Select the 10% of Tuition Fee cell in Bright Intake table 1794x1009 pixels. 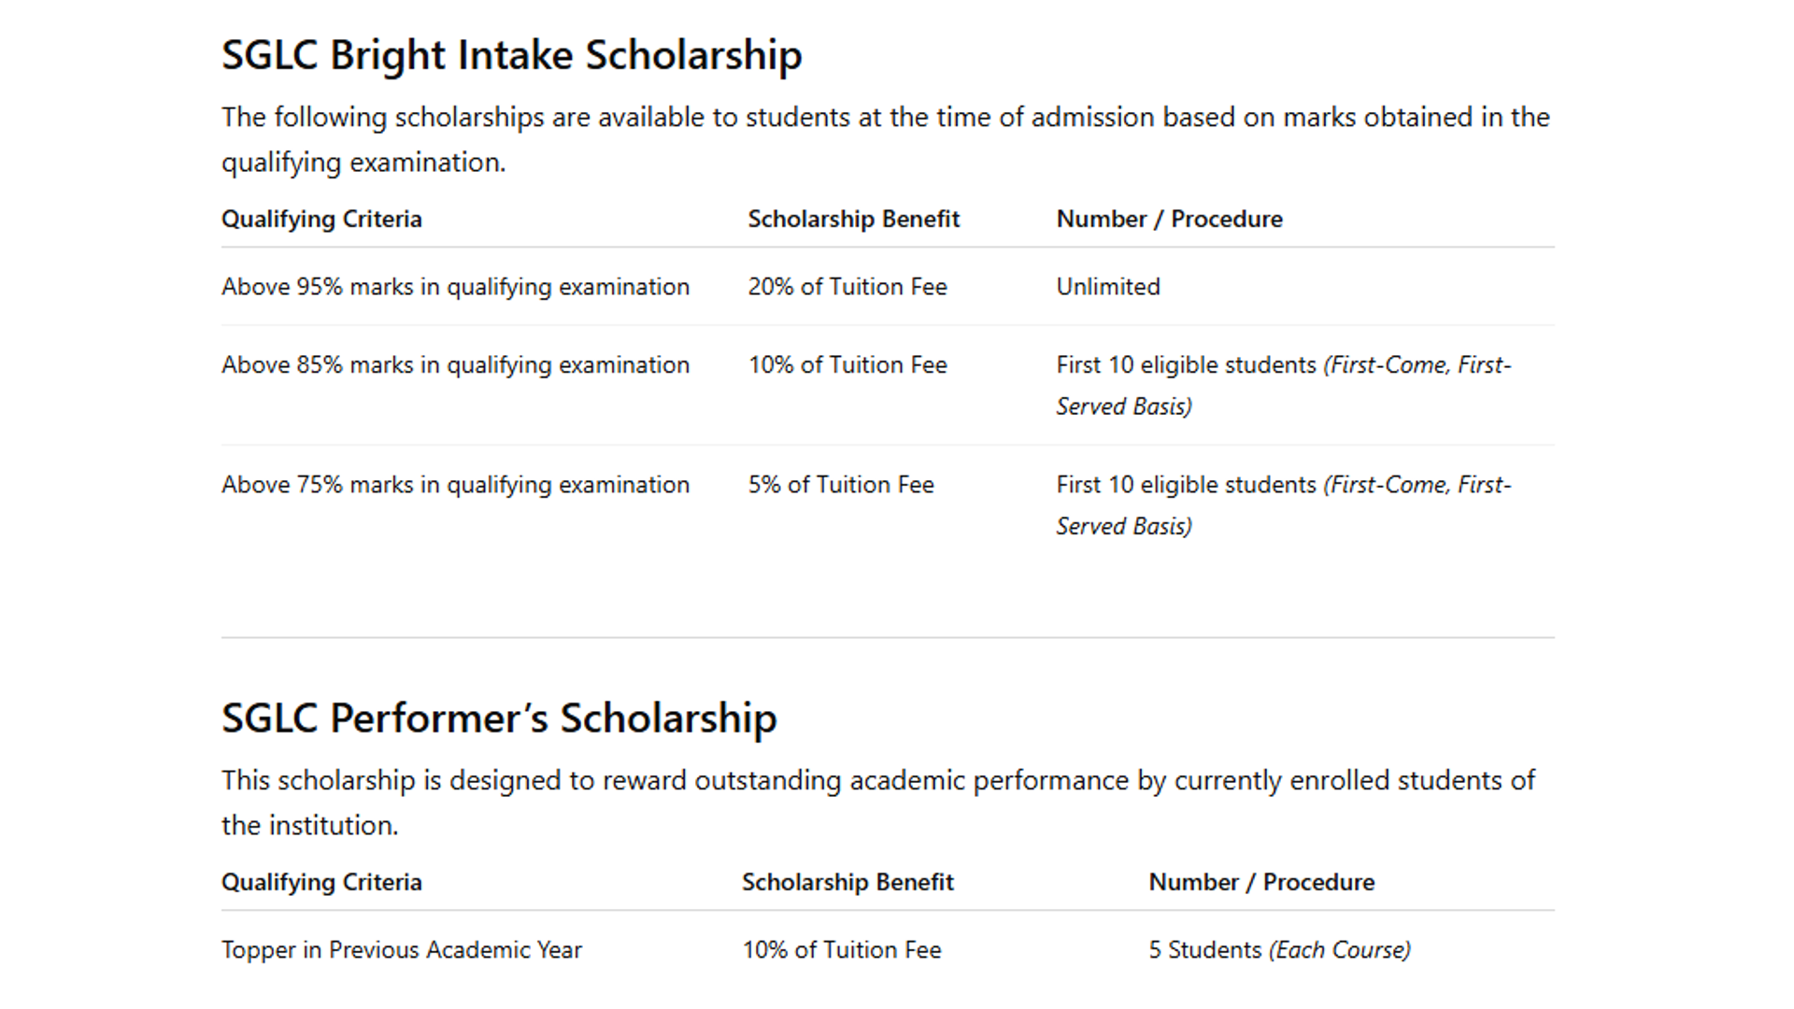847,365
